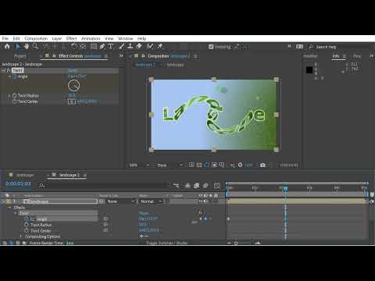Toggle Twirl Center stopwatch in timeline
The image size is (375, 281).
27,230
